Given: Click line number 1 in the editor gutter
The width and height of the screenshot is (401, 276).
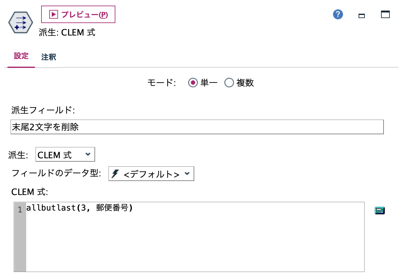Looking at the screenshot, I should coord(20,210).
